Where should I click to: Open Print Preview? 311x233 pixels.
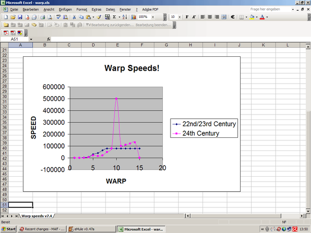(x=50, y=17)
